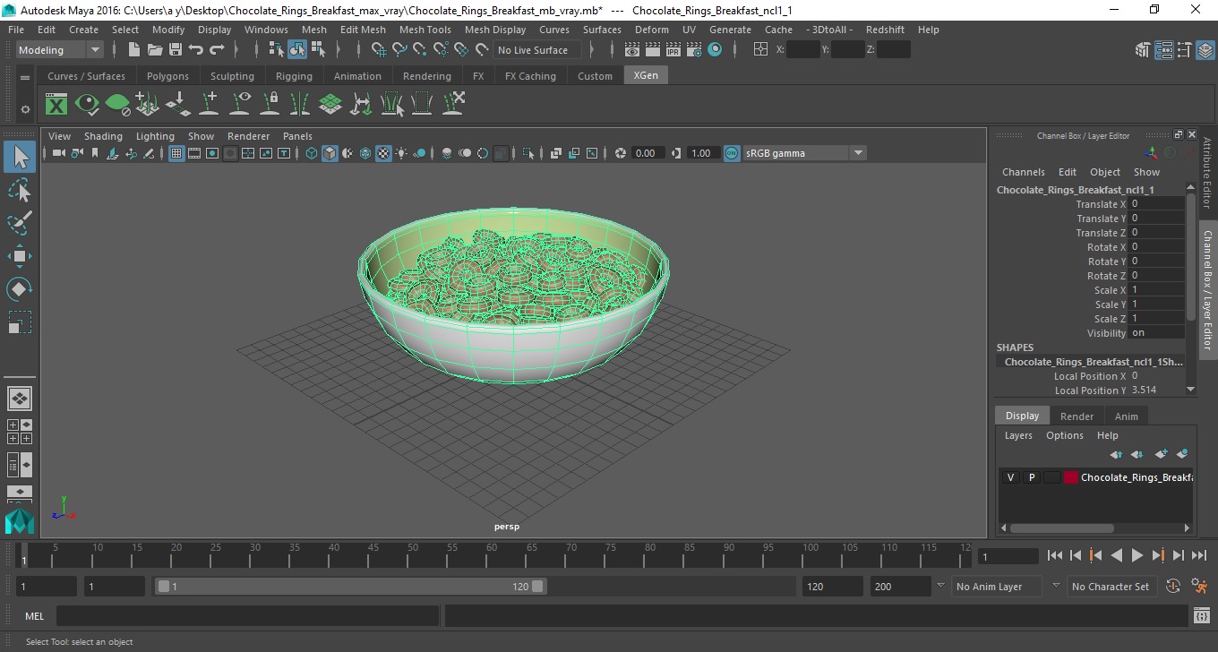Go to end of playback range

tap(1198, 555)
